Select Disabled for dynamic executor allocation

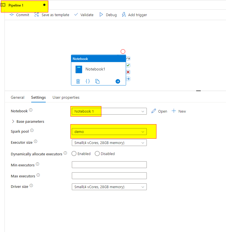[x=97, y=154]
